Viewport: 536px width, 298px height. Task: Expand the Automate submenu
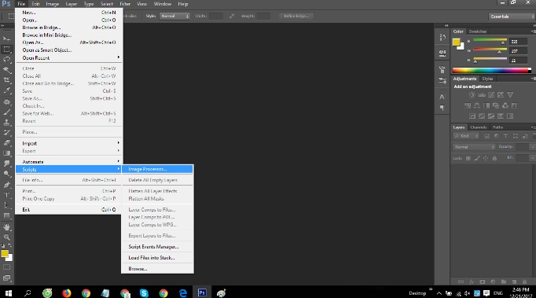coord(68,162)
